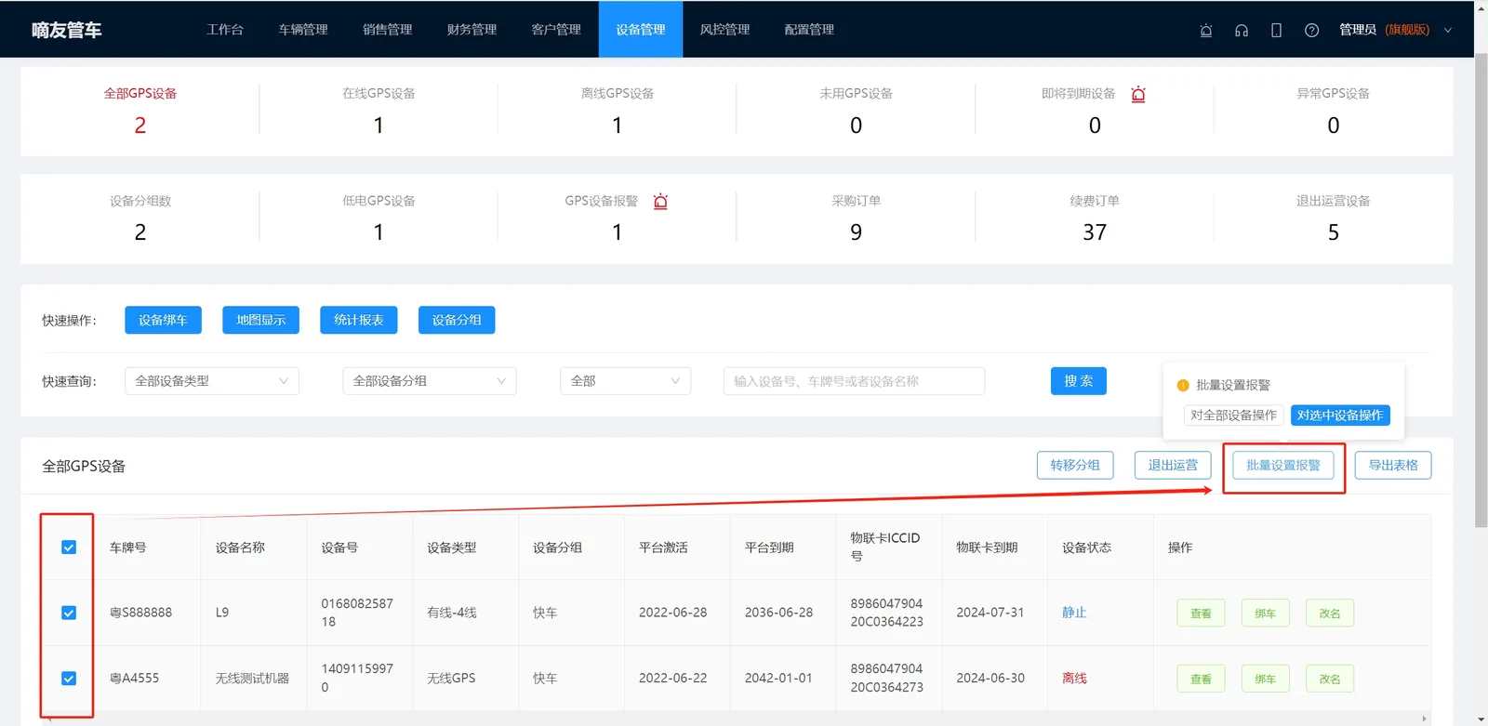This screenshot has height=726, width=1488.
Task: Select the 全部GPS设备 stat card
Action: point(140,111)
